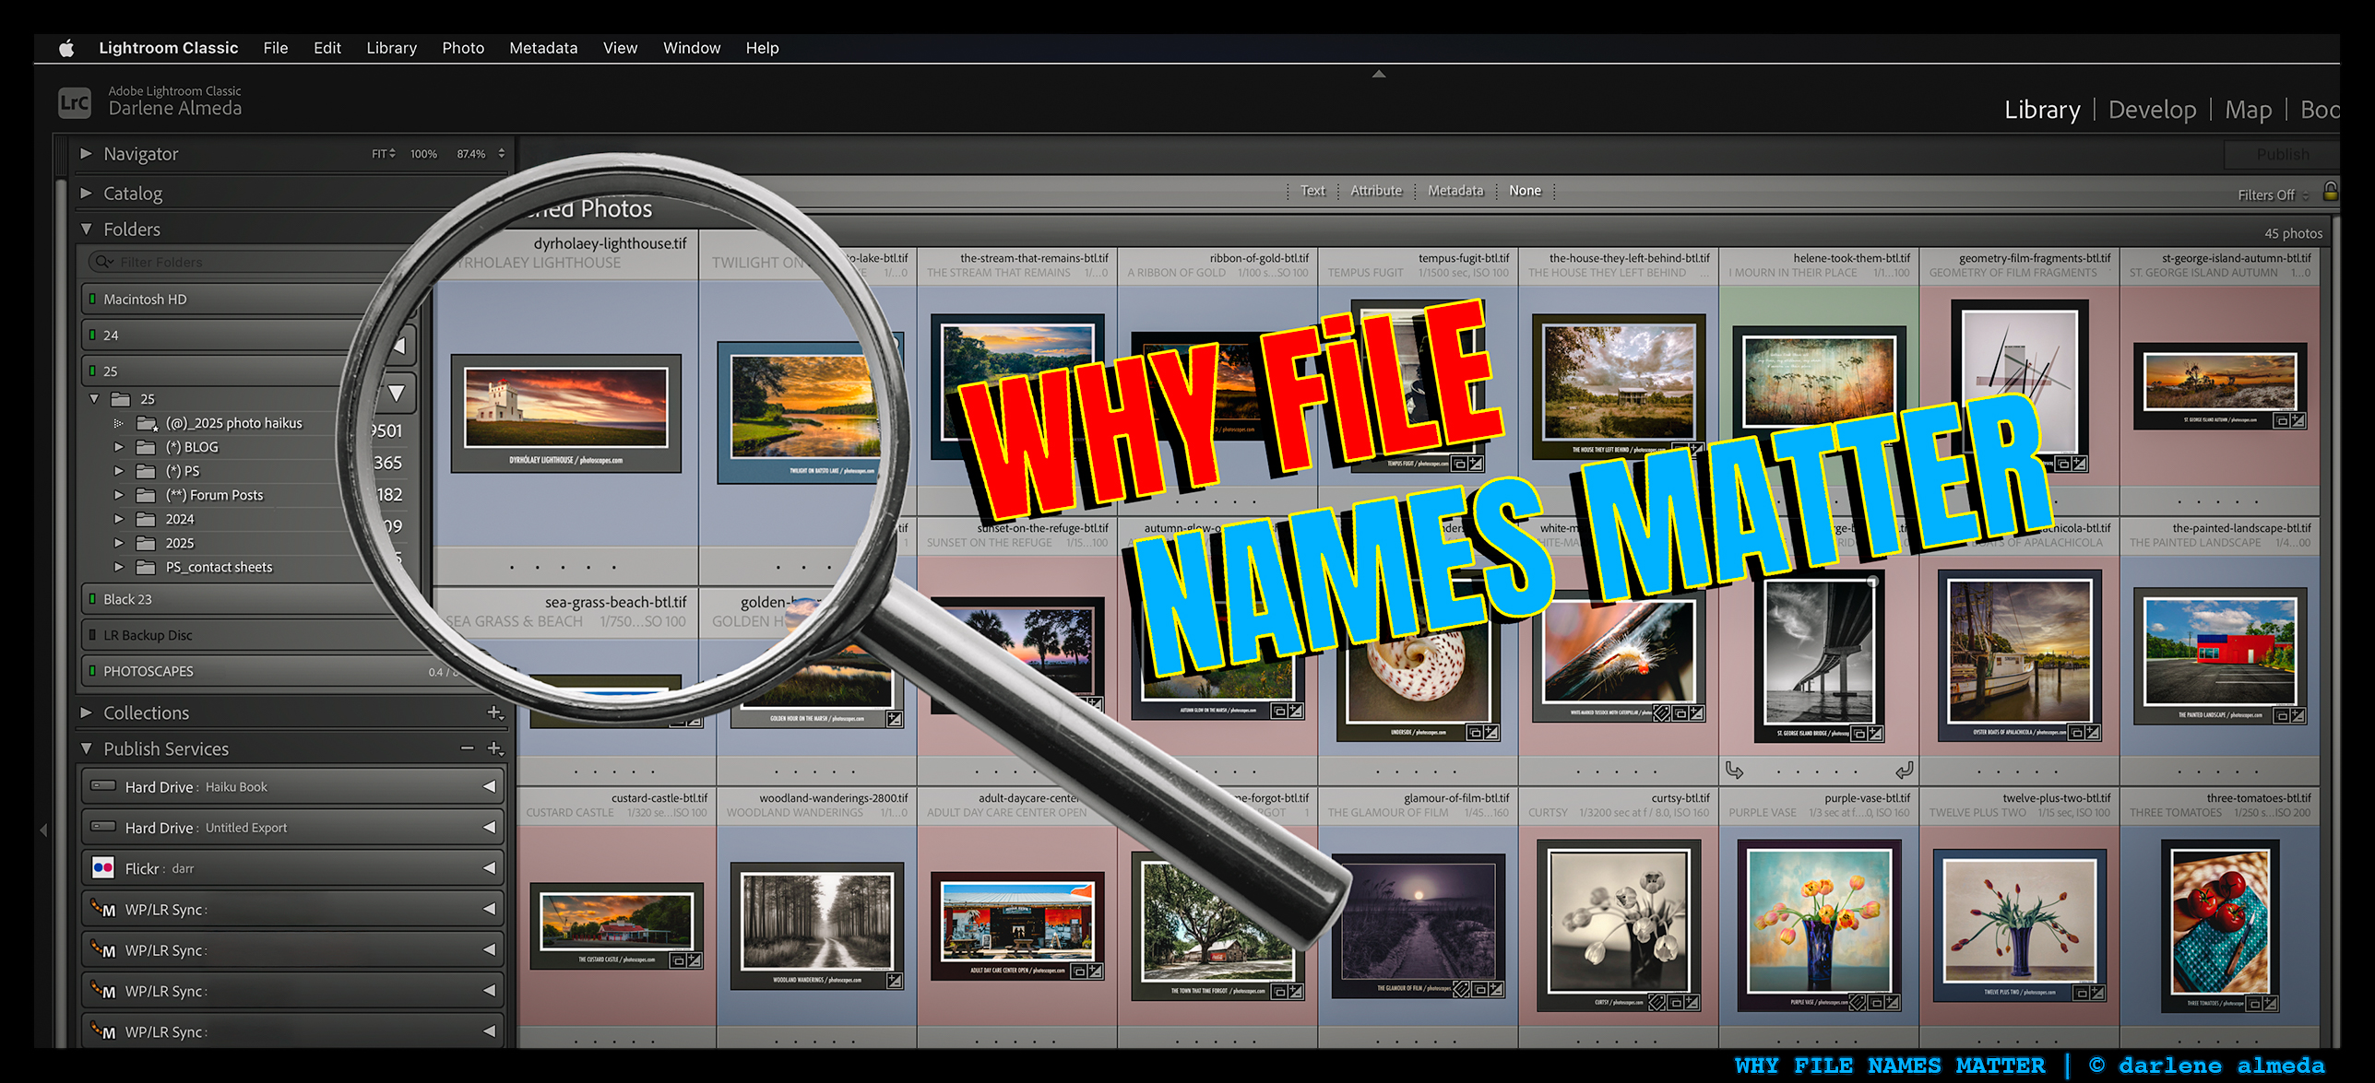The width and height of the screenshot is (2375, 1083).
Task: Select the Metadata filter button
Action: point(1455,191)
